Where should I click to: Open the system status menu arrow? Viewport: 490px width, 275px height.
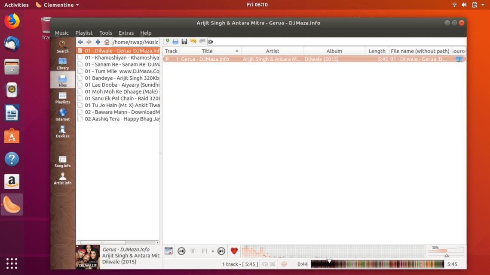point(483,5)
